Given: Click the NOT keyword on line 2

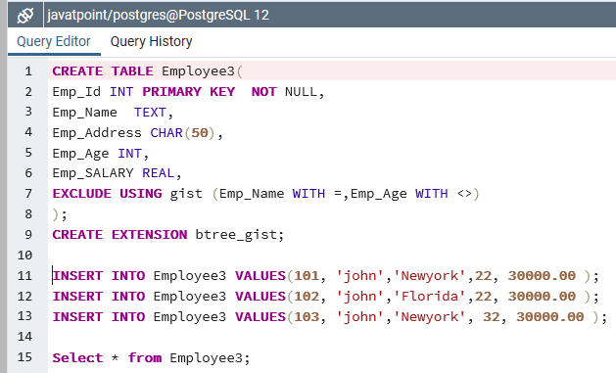Looking at the screenshot, I should (264, 91).
